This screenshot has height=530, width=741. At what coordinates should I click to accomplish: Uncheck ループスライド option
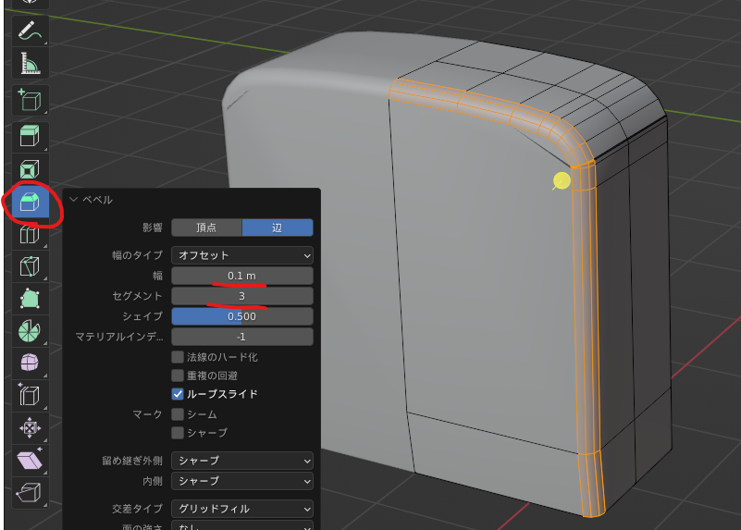(178, 394)
